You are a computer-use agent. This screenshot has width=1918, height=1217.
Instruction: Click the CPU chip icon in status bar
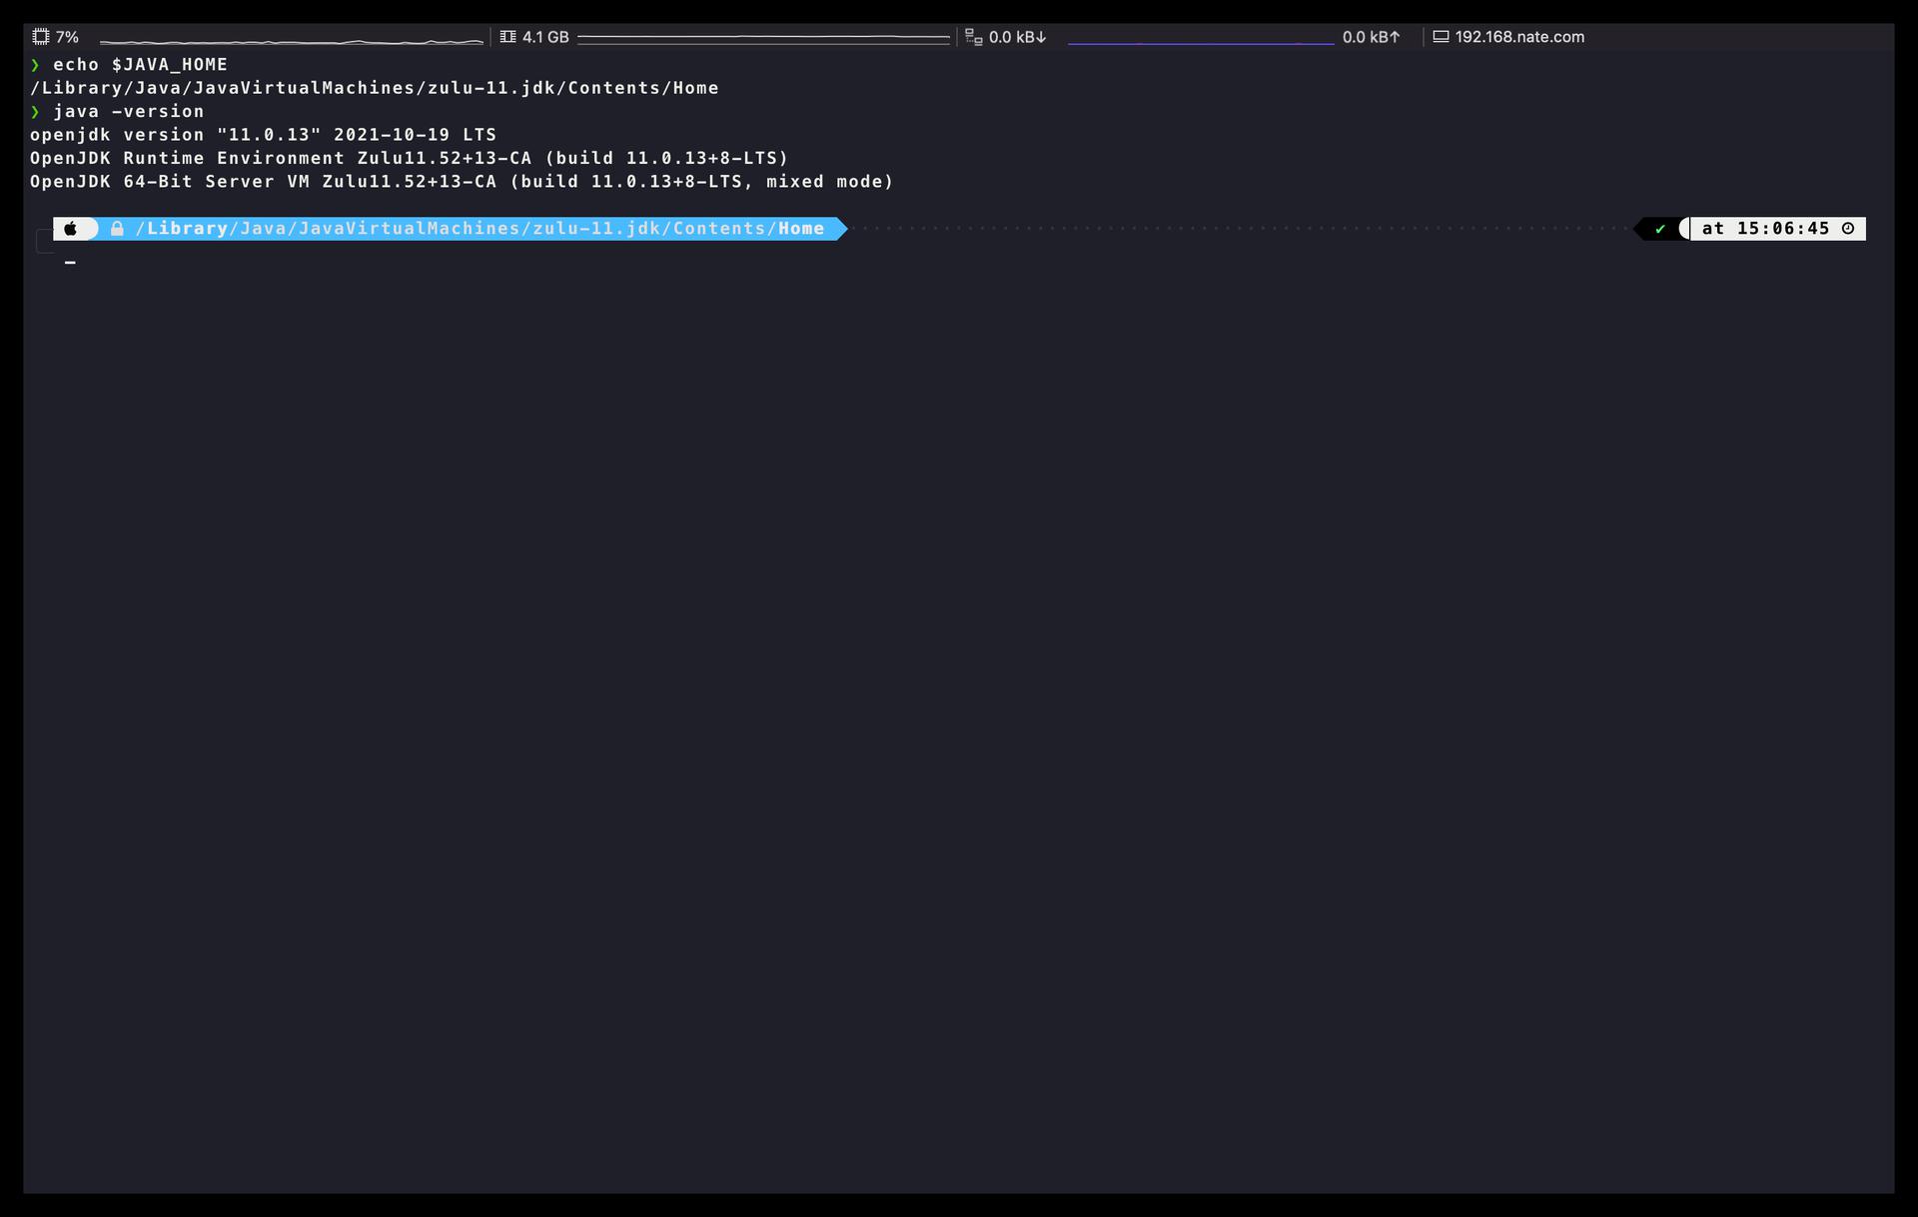40,37
